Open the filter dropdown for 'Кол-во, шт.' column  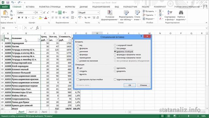click(x=57, y=40)
